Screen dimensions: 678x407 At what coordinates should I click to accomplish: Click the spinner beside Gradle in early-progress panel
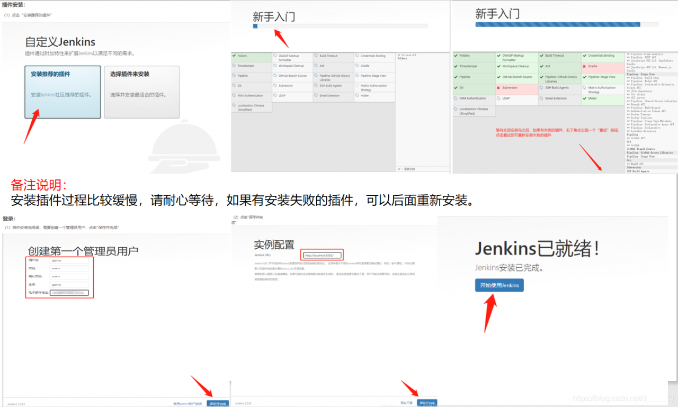[358, 66]
